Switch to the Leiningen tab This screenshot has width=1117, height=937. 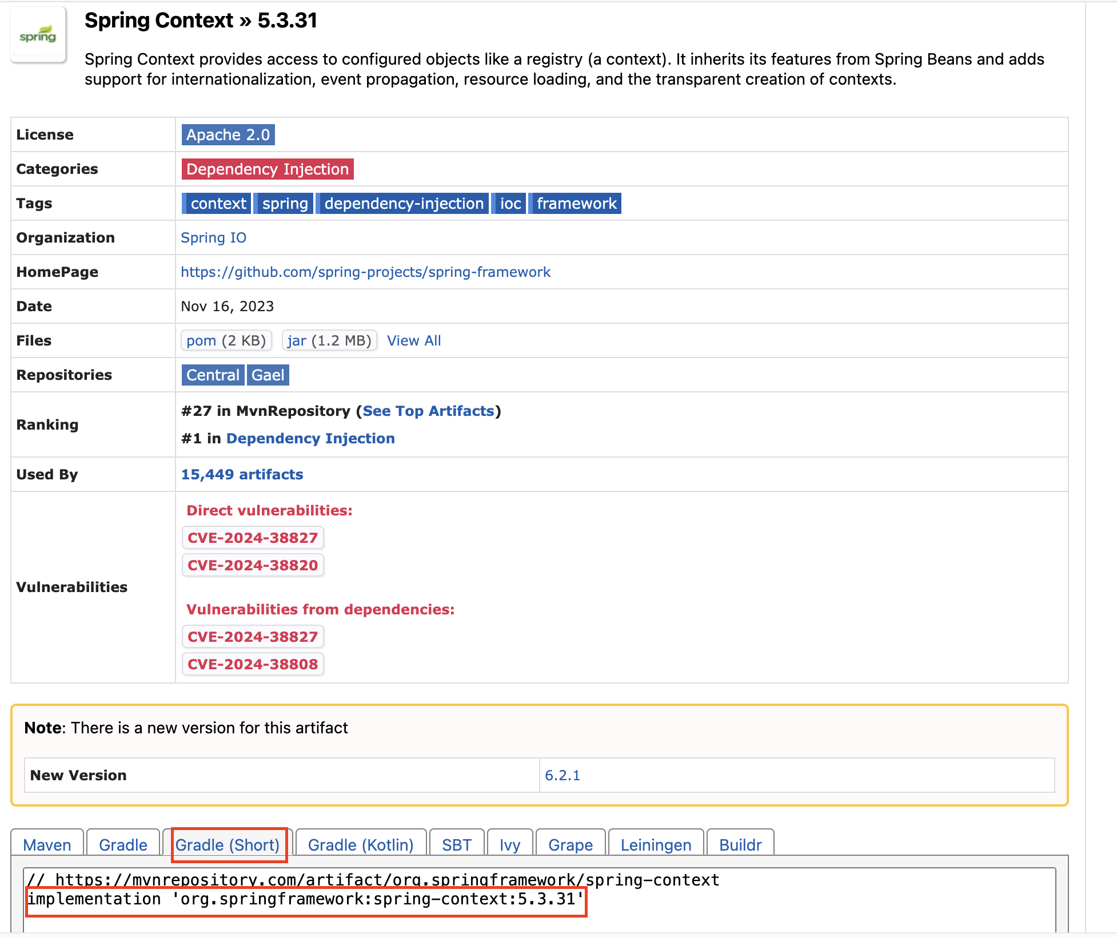656,845
